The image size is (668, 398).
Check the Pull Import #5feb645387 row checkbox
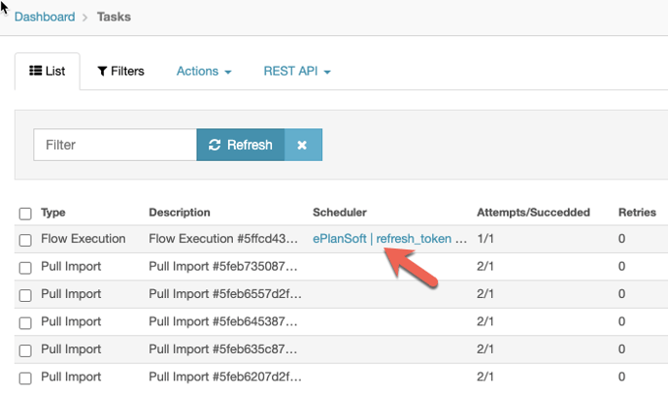click(25, 320)
